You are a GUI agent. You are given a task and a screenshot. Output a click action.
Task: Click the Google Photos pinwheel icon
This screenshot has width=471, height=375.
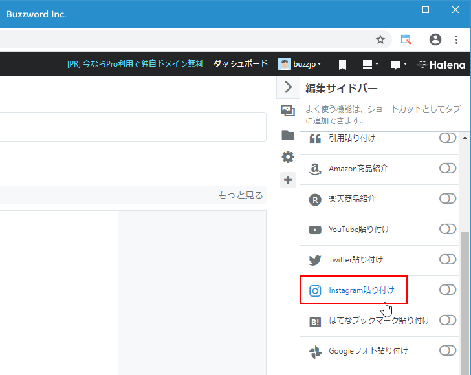(x=315, y=352)
